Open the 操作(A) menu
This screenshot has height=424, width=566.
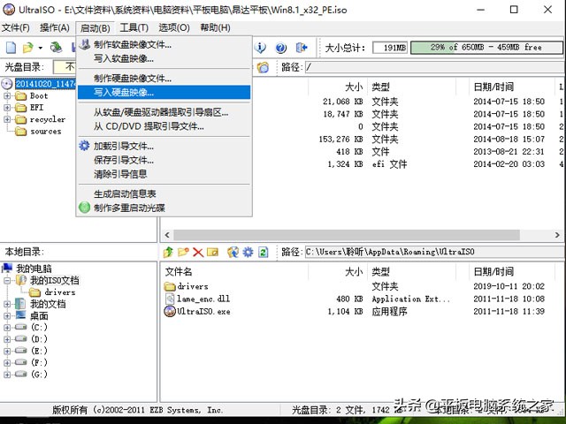pos(55,27)
